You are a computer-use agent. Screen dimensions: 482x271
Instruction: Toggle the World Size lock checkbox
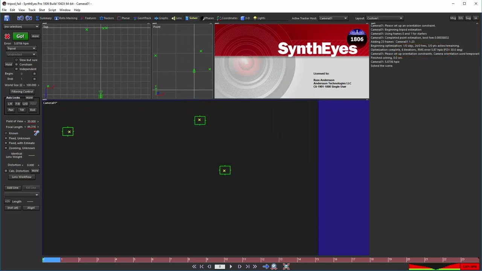coord(21,85)
